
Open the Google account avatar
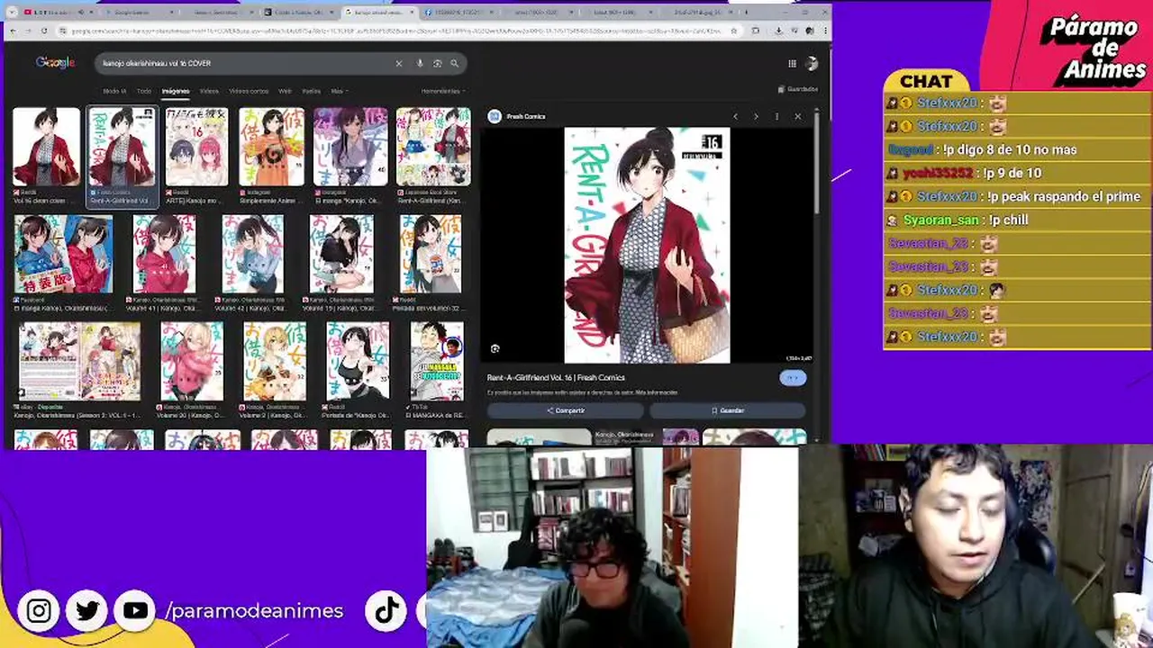point(812,63)
